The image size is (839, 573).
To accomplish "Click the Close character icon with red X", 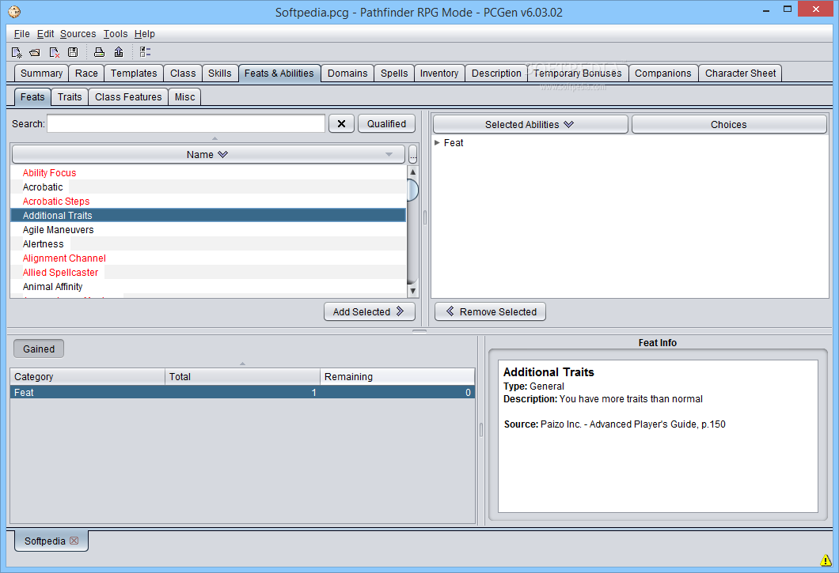I will point(54,52).
